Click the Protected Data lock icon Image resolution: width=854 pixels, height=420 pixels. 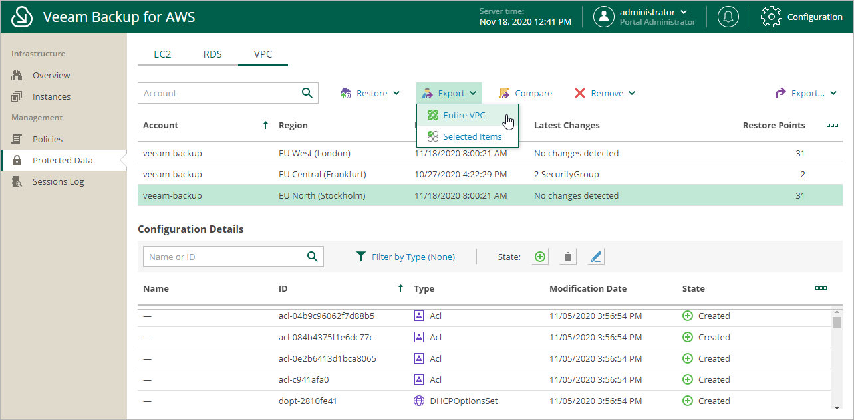point(18,160)
